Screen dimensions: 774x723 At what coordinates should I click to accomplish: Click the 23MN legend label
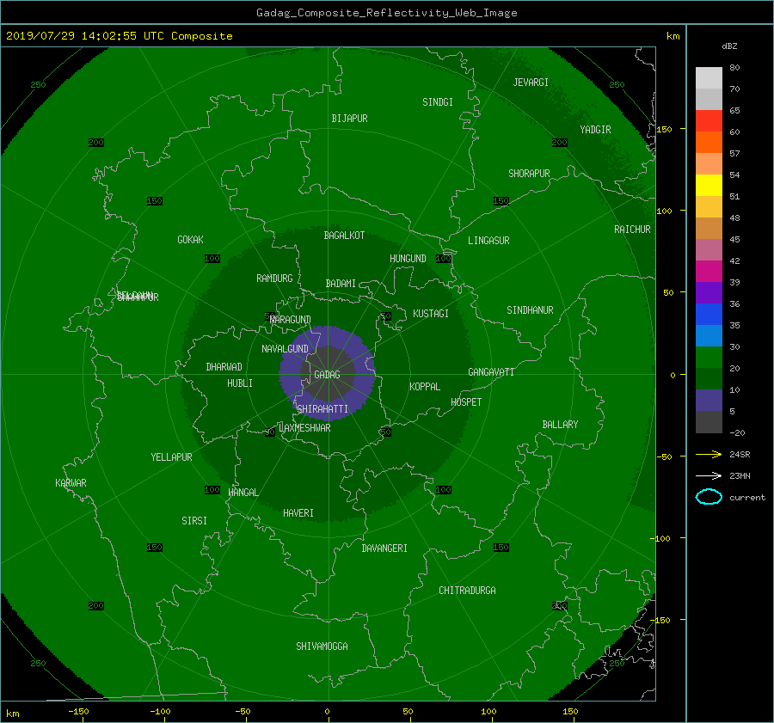tap(740, 476)
